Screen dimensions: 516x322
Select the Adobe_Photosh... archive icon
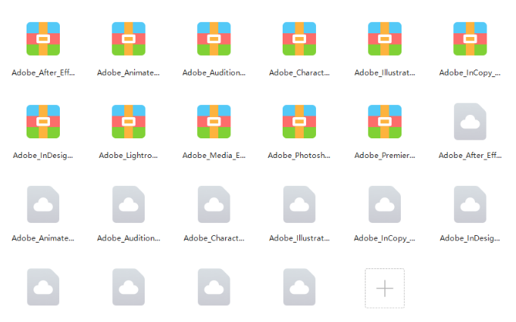click(x=299, y=122)
